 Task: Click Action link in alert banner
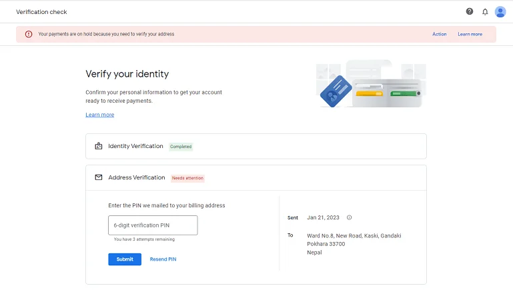pos(439,34)
